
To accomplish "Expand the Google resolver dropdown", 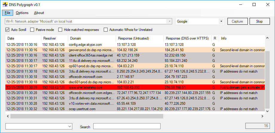I will [221, 21].
